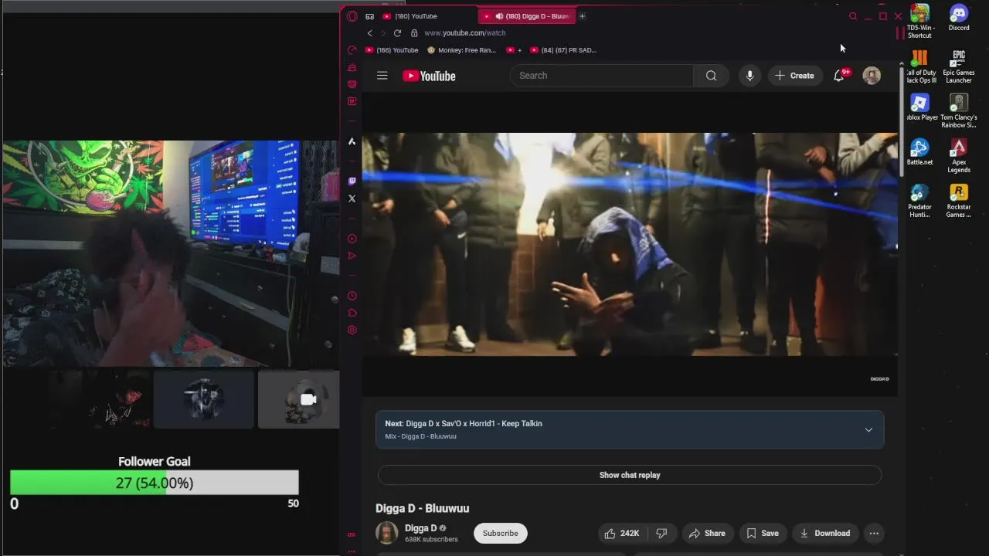Image resolution: width=989 pixels, height=556 pixels.
Task: Open YouTube notifications bell
Action: click(x=839, y=76)
